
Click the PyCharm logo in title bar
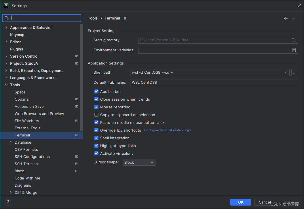6,6
